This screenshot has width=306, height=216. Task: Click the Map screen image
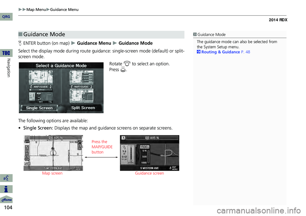click(x=53, y=153)
